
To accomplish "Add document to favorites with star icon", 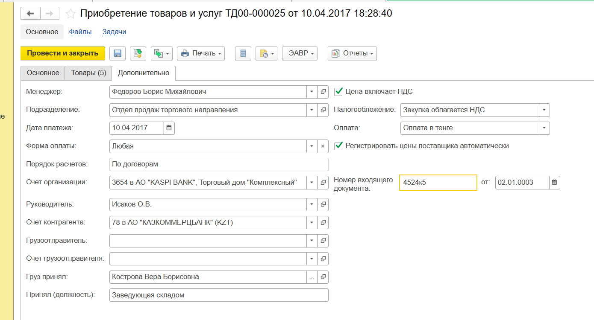I will [x=71, y=14].
